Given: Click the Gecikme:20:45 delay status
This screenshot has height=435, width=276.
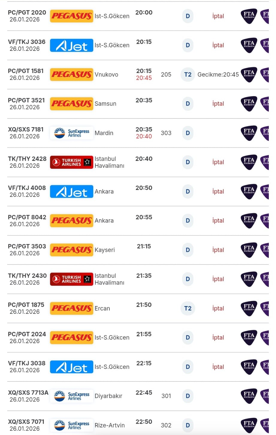Looking at the screenshot, I should [218, 74].
